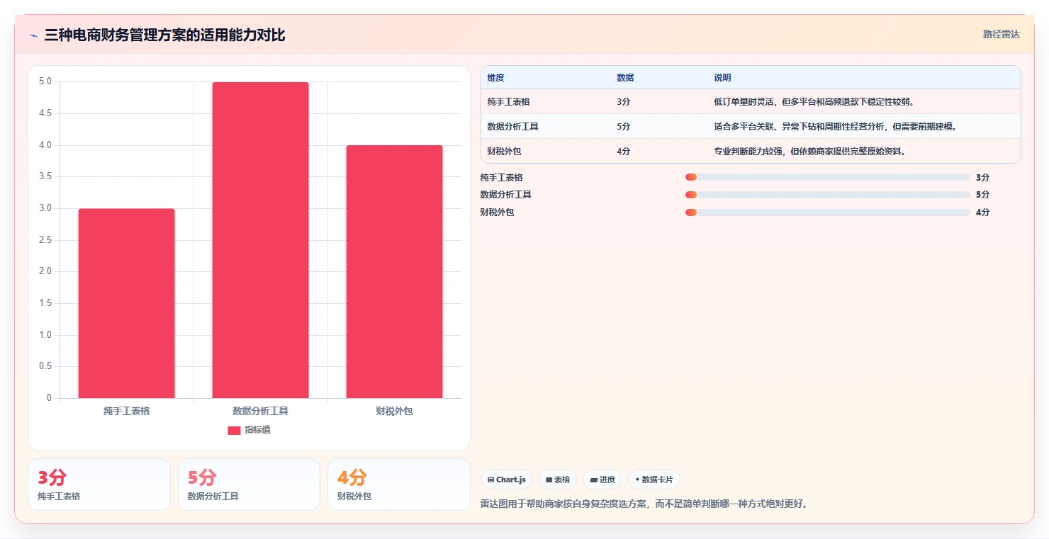1049x539 pixels.
Task: Click the 财税外包 x-axis label
Action: [x=394, y=411]
